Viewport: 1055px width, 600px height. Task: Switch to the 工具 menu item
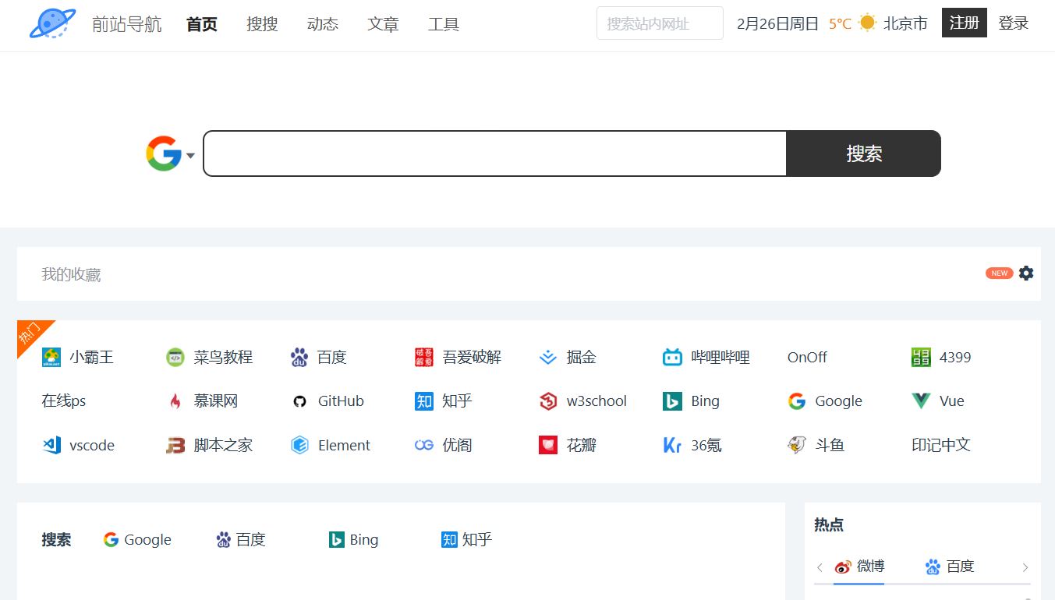click(x=443, y=23)
